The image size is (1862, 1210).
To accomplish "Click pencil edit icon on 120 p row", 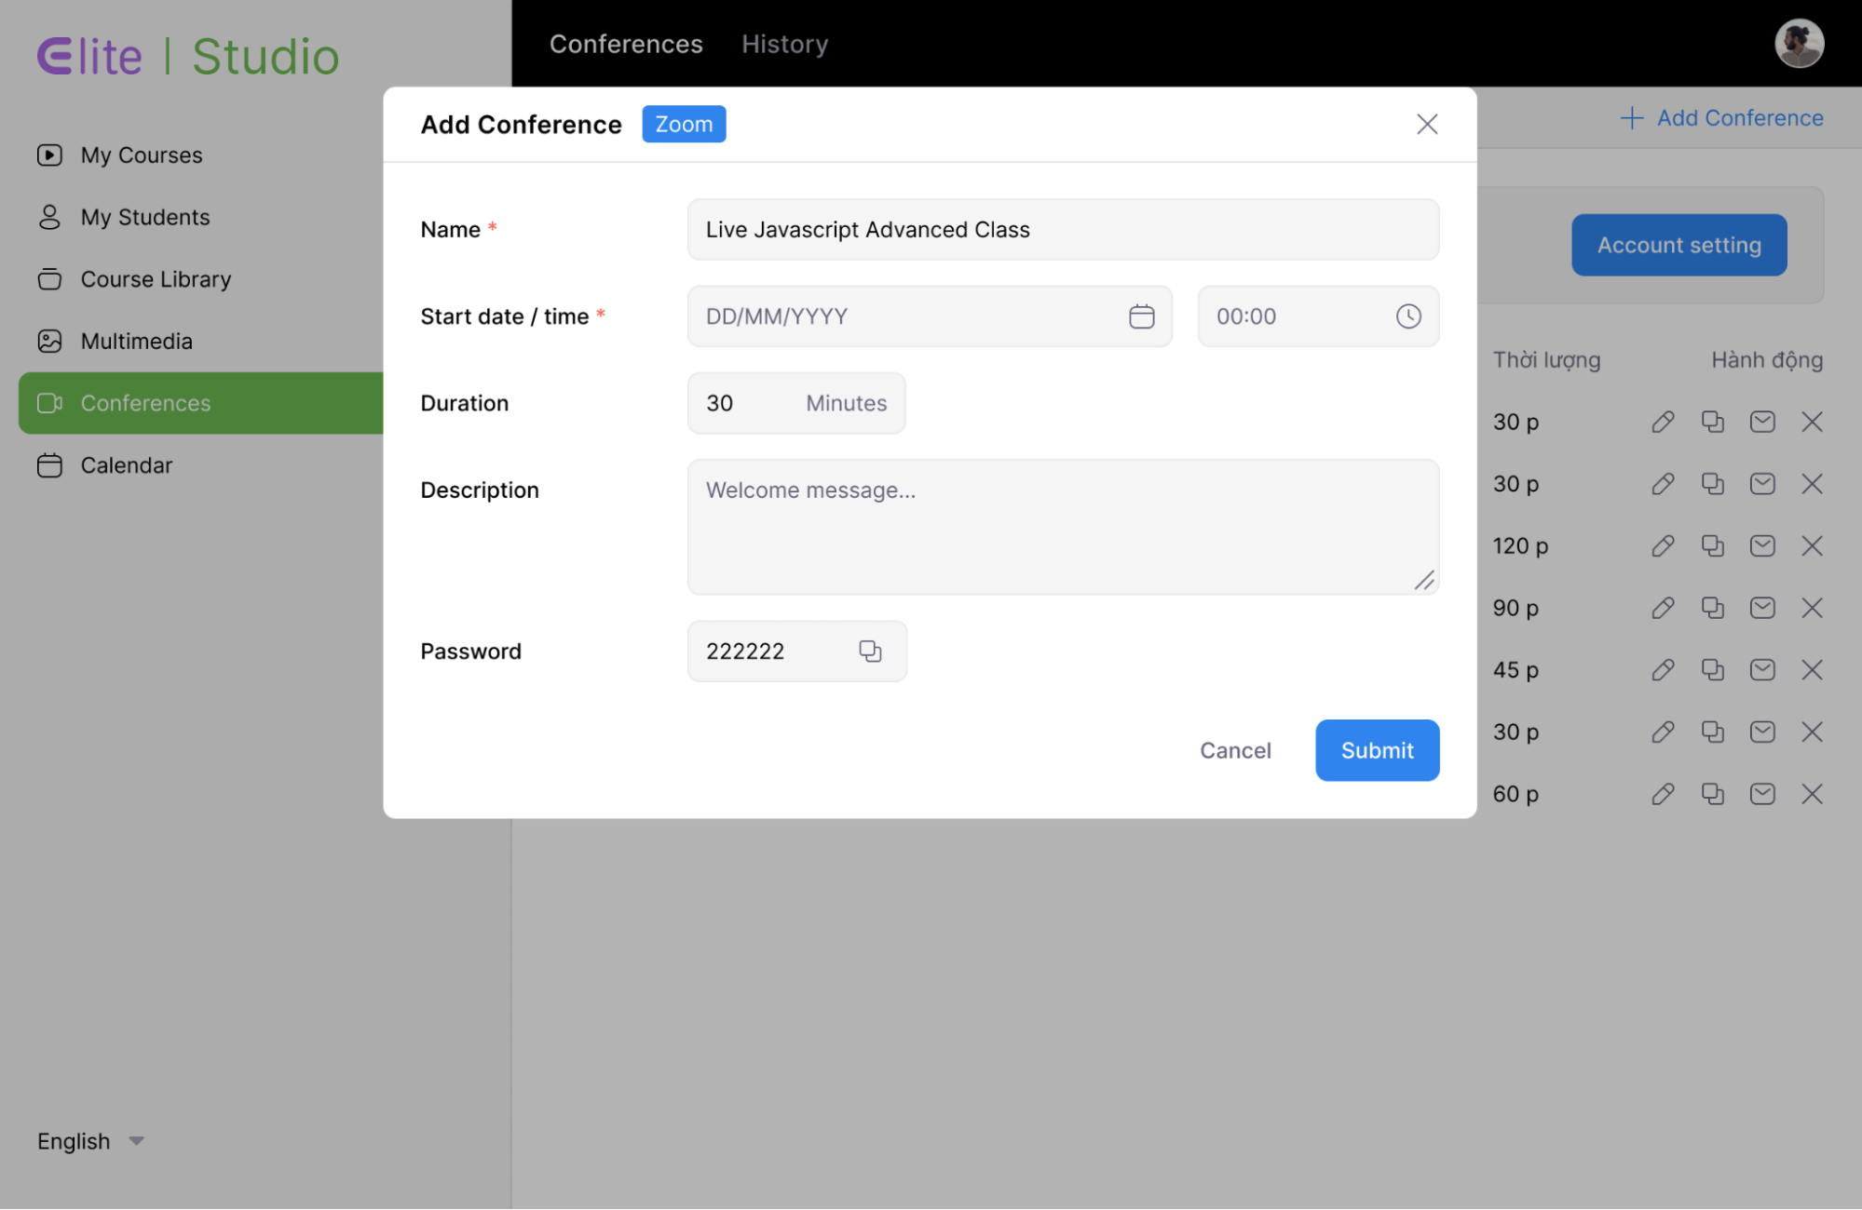I will click(1663, 546).
